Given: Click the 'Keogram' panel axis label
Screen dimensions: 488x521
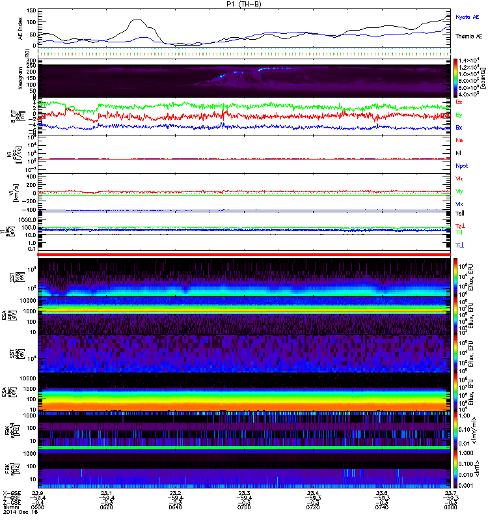Looking at the screenshot, I should point(21,77).
